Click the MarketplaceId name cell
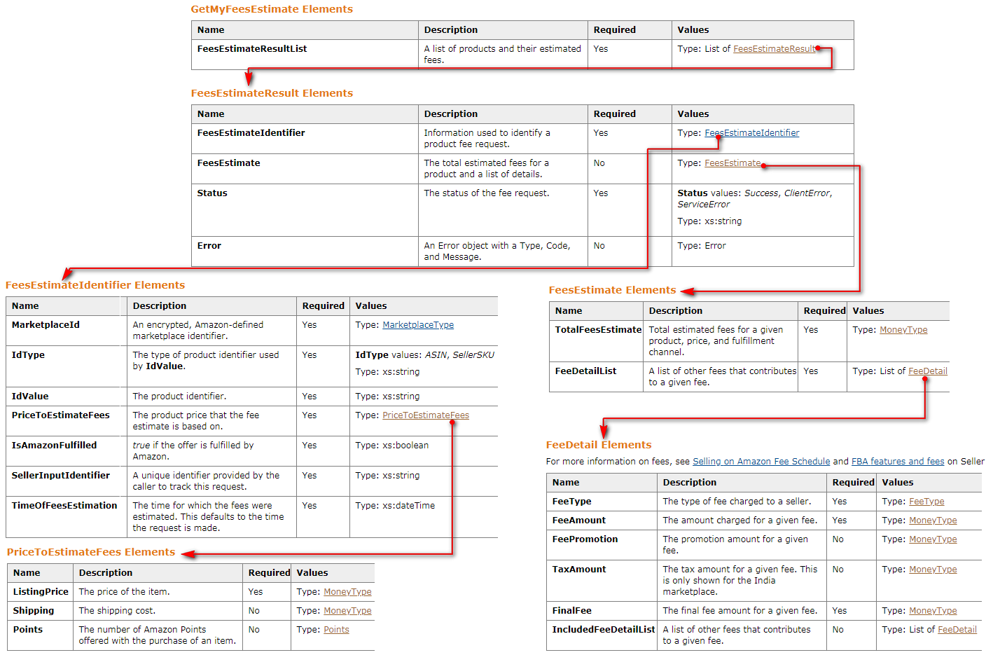Viewport: 1000px width, 655px height. [x=67, y=331]
